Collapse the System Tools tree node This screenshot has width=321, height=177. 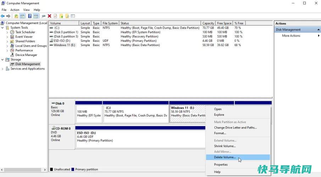[x=2, y=28]
